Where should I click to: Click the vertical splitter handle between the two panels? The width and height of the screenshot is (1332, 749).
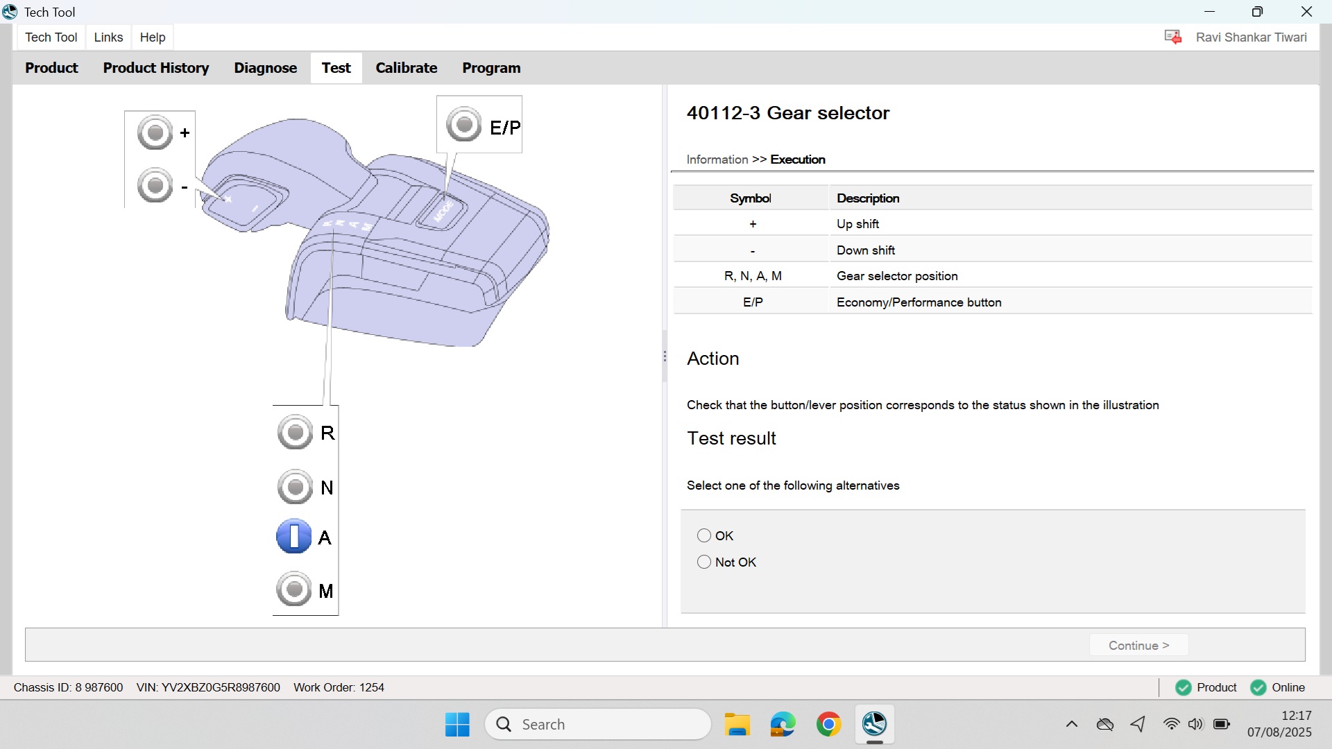pyautogui.click(x=665, y=356)
